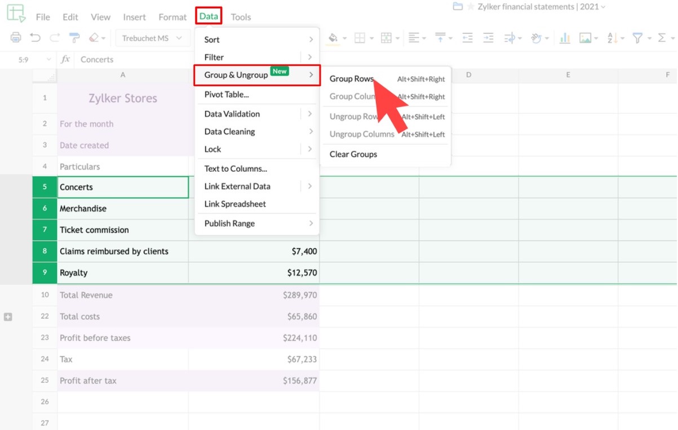Click Clear Groups option

click(x=353, y=154)
